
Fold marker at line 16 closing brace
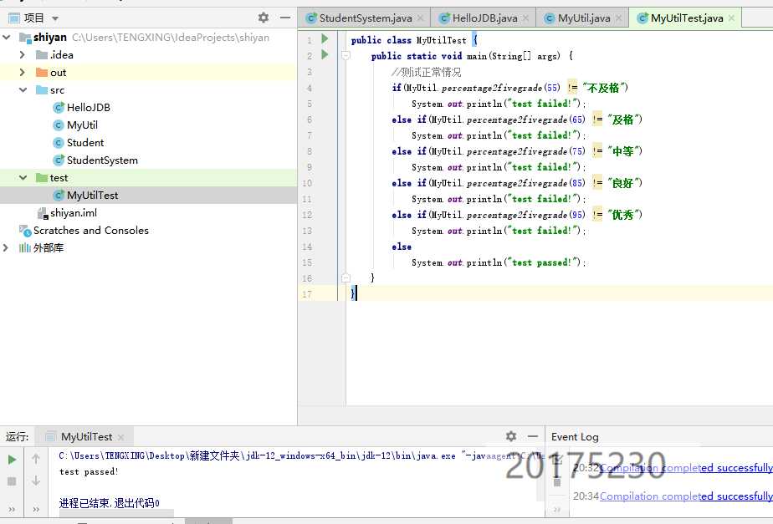point(346,278)
